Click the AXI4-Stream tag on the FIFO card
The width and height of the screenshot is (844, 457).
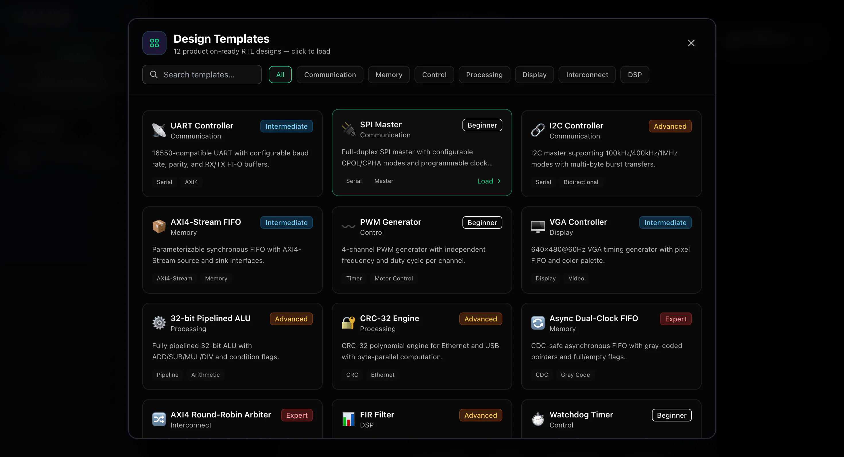[174, 278]
